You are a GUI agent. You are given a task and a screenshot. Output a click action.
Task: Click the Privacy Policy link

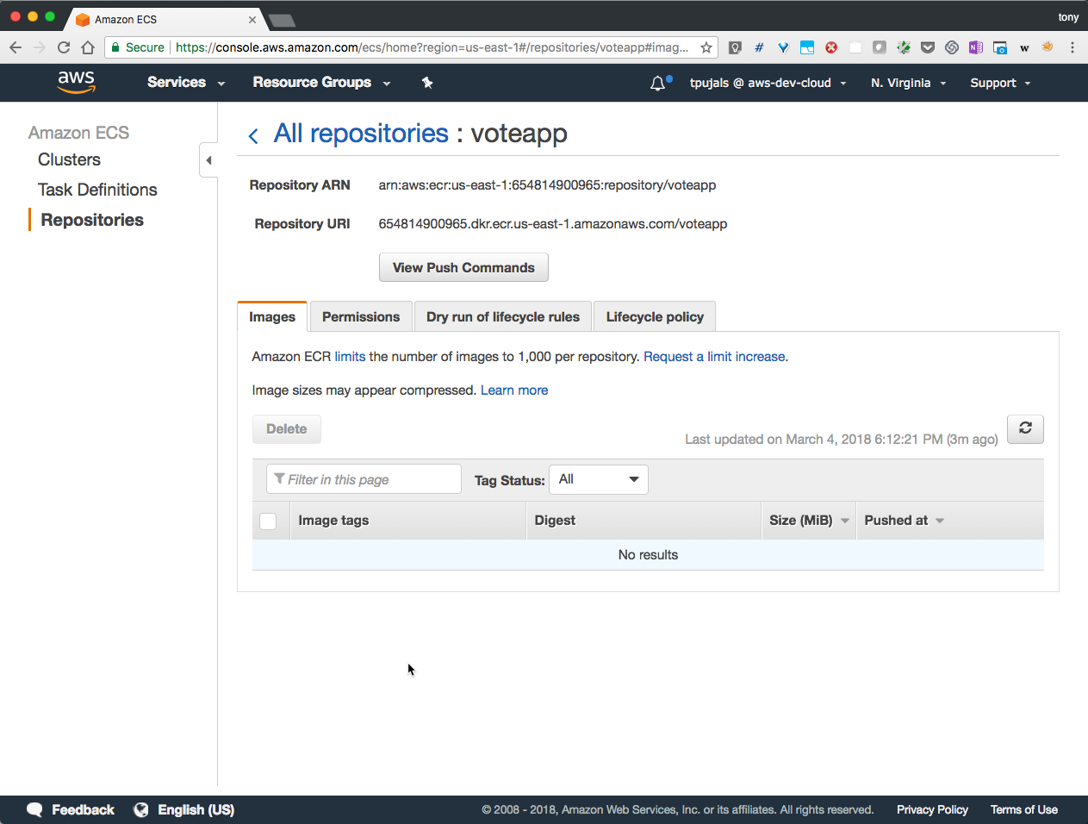coord(932,809)
